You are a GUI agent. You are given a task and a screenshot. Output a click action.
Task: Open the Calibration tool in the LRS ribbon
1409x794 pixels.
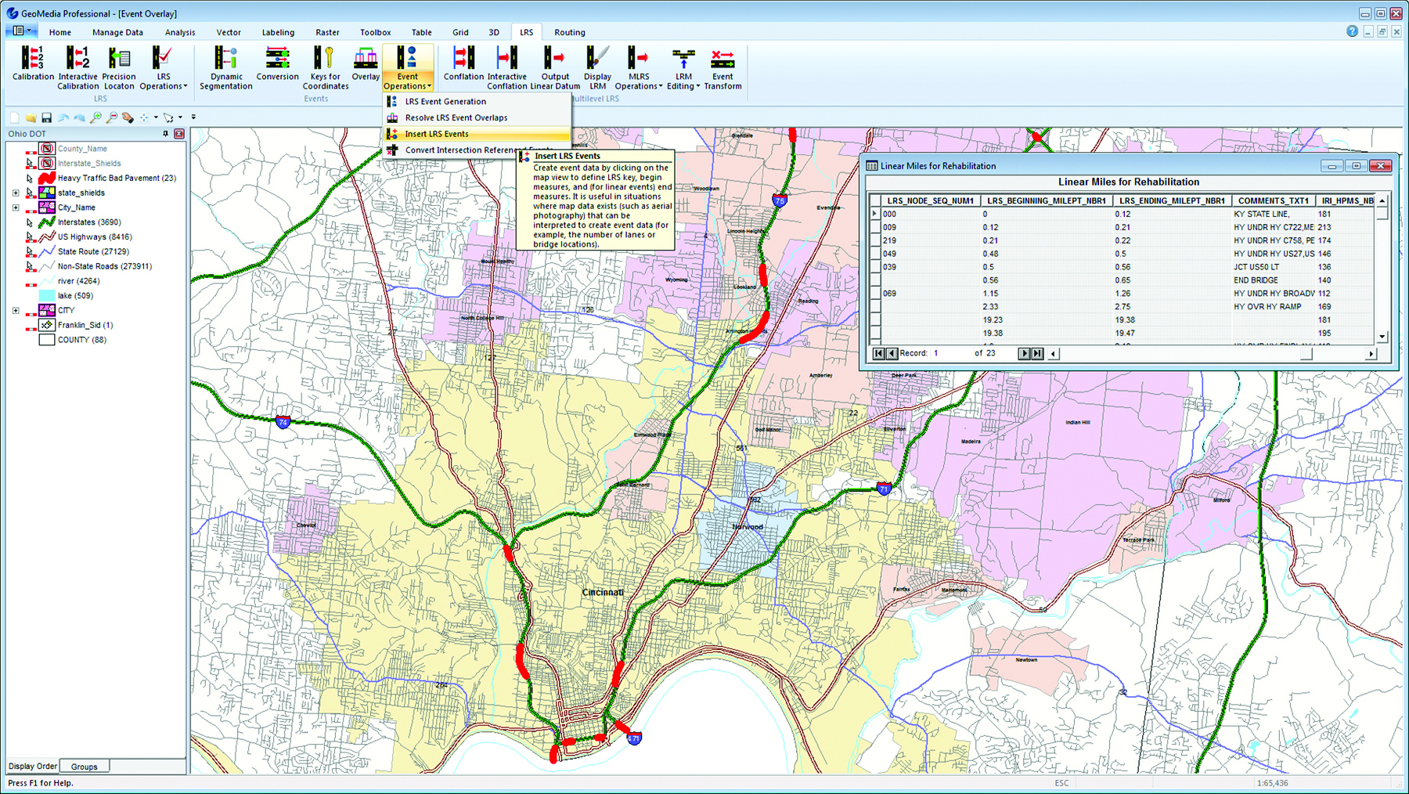[33, 64]
